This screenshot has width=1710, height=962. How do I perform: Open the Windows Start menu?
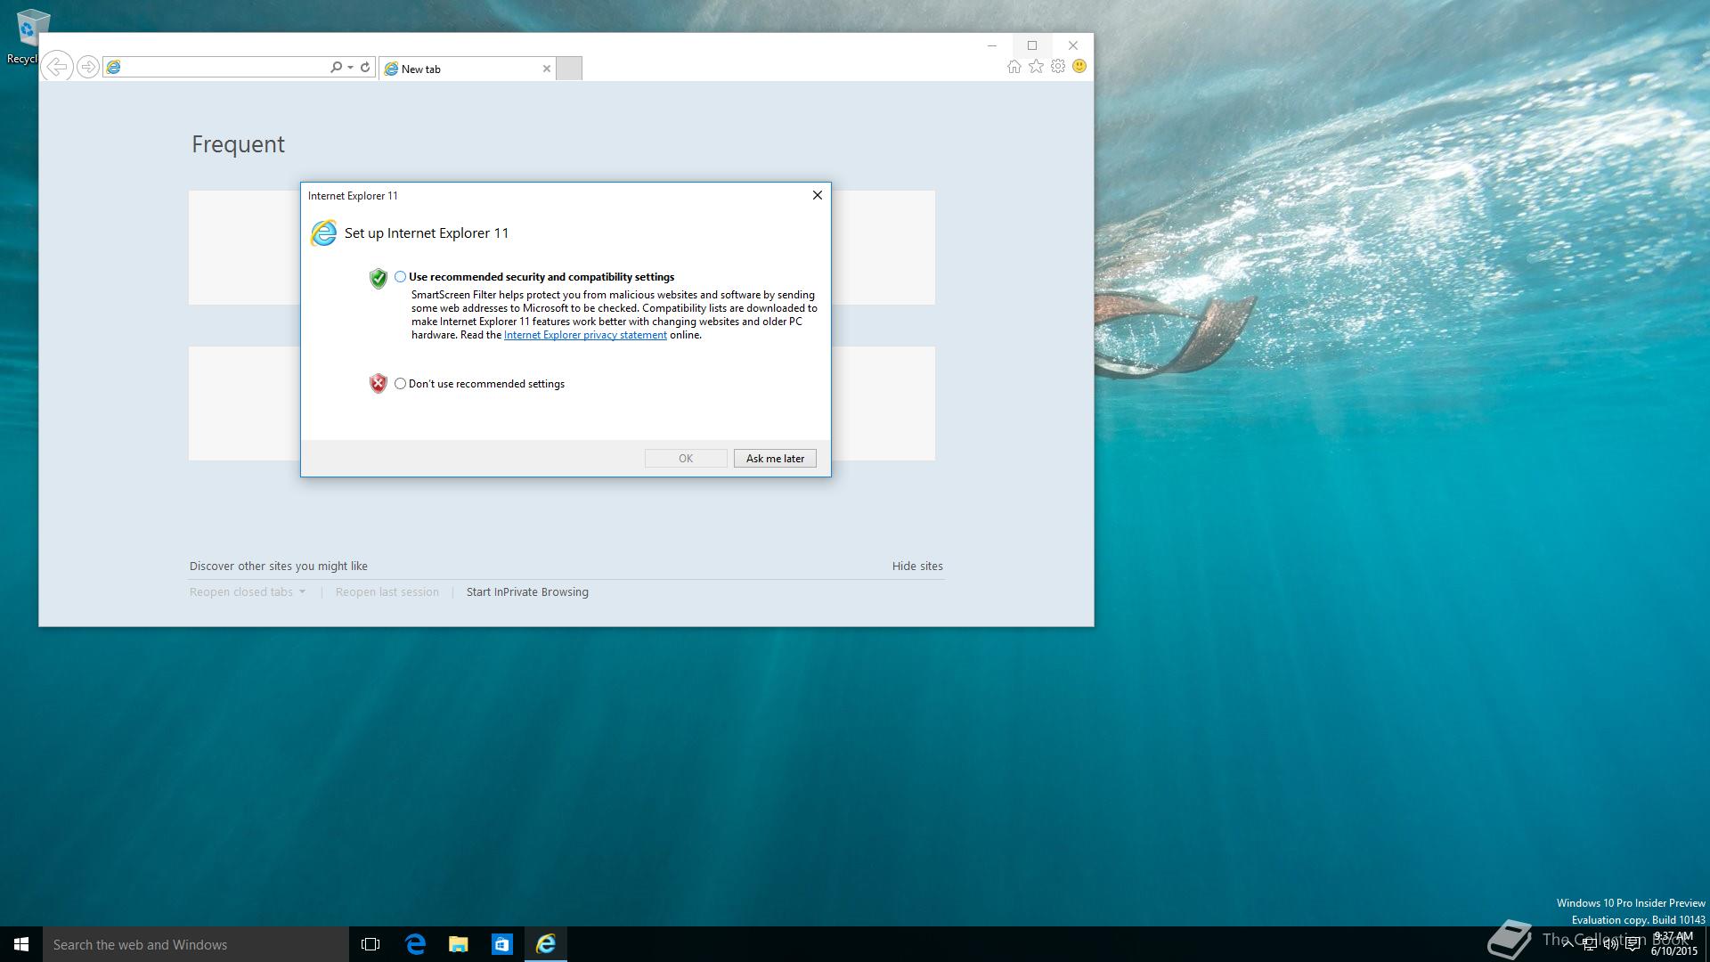(21, 944)
